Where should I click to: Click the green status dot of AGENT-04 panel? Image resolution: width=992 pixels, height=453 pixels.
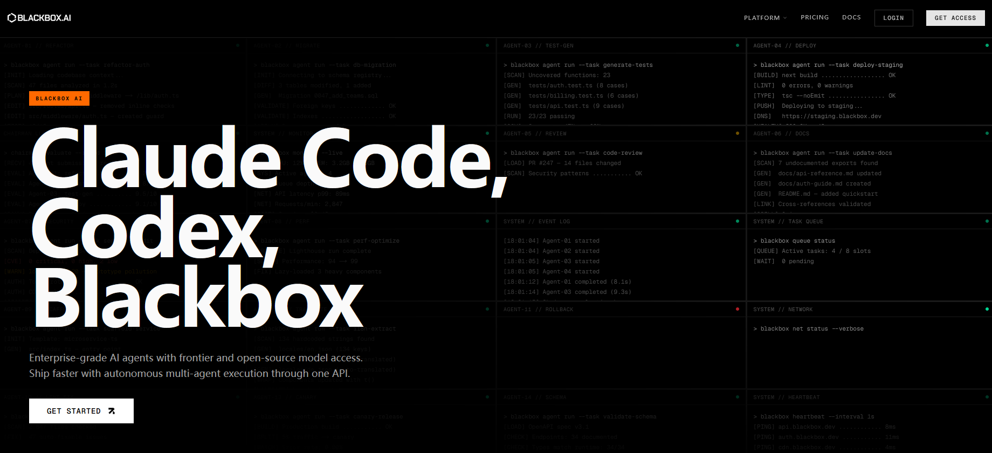987,45
